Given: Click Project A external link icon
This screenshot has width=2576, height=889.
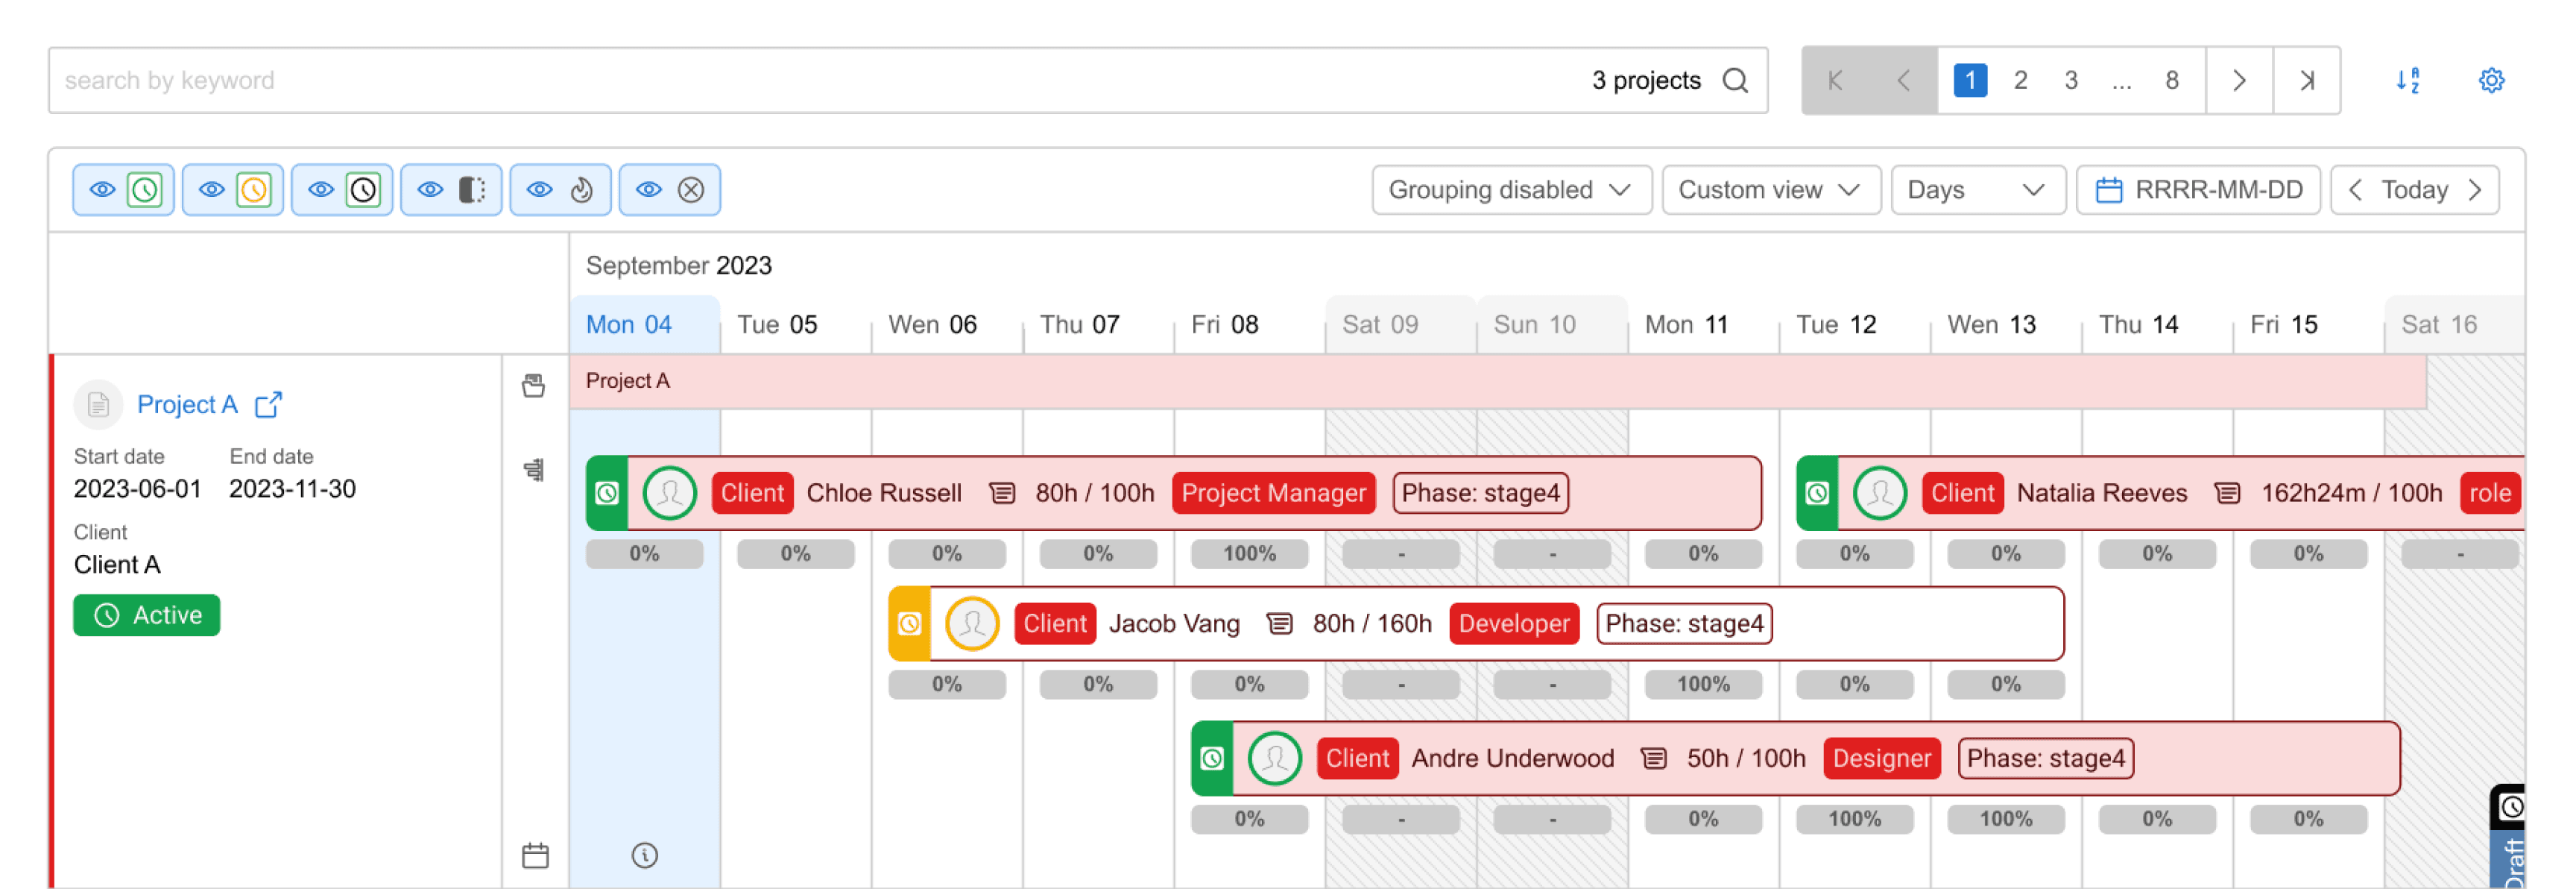Looking at the screenshot, I should [268, 404].
